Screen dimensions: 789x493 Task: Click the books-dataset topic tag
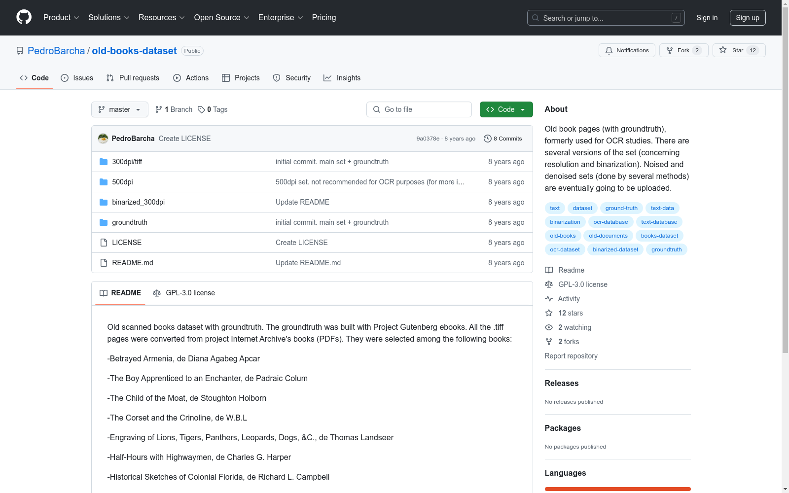point(659,236)
